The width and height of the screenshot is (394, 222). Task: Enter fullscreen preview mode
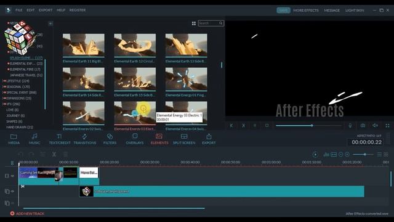tap(387, 125)
